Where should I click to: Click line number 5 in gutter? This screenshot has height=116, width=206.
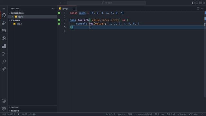pyautogui.click(x=65, y=27)
